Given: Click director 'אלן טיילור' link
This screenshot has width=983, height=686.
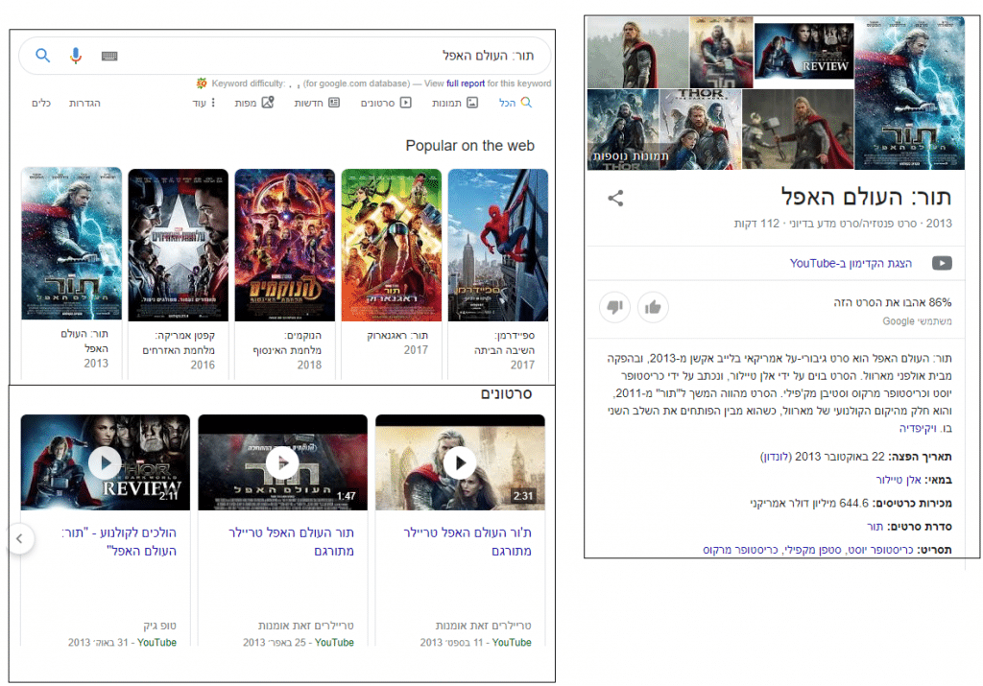Looking at the screenshot, I should [899, 480].
